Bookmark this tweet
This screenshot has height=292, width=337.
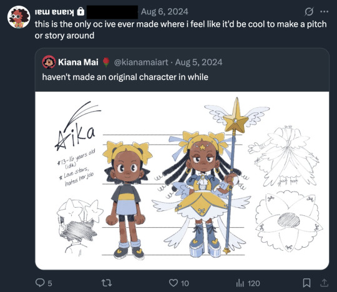306,283
